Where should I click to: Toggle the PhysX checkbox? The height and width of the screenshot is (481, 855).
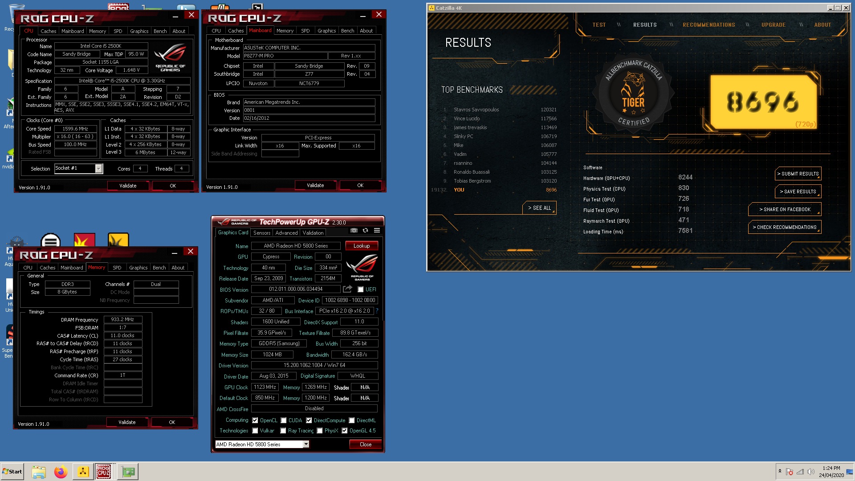pyautogui.click(x=320, y=431)
